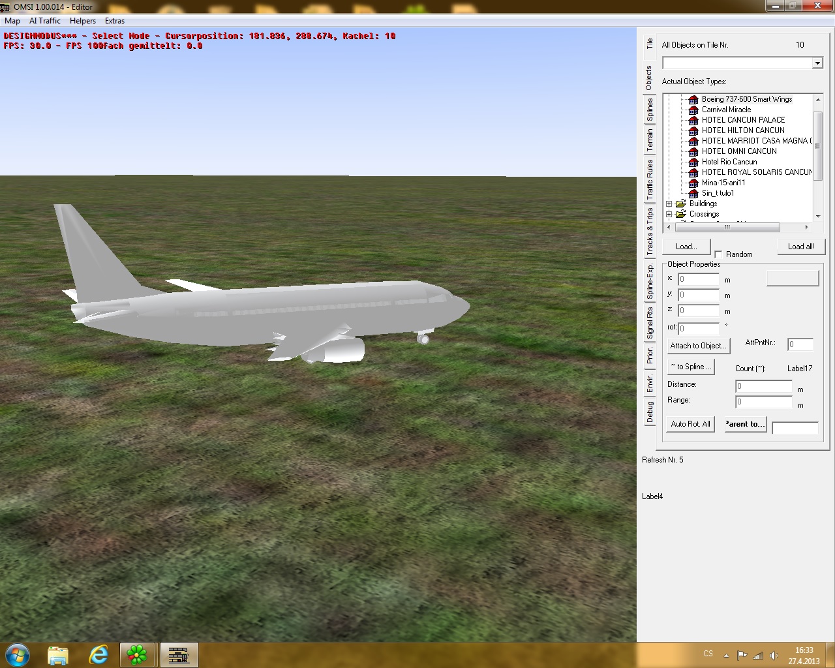Open the AI Traffic menu
Viewport: 835px width, 668px height.
[45, 21]
